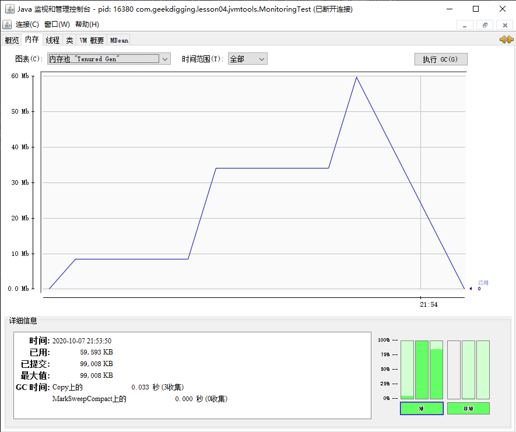Click the connection status plug icon
This screenshot has height=432, width=516.
[506, 40]
